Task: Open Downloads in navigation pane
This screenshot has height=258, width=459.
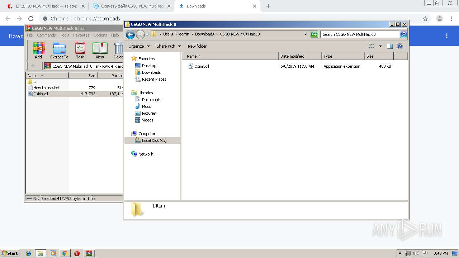Action: [x=148, y=72]
